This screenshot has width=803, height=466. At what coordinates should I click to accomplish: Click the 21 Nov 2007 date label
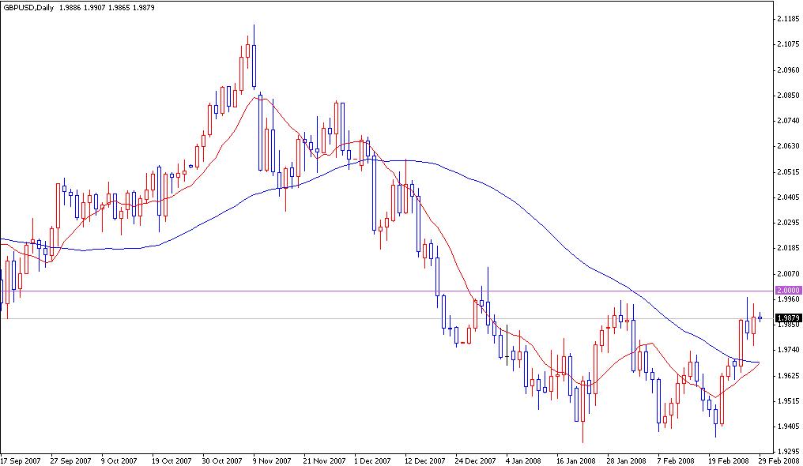tap(323, 461)
